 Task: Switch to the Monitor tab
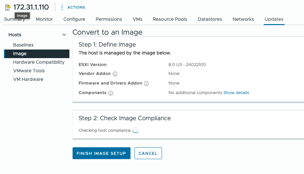point(44,19)
